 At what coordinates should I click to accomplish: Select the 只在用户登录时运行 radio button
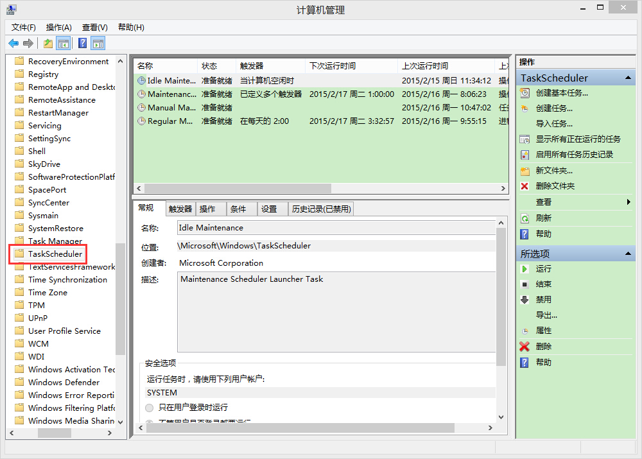tap(150, 408)
